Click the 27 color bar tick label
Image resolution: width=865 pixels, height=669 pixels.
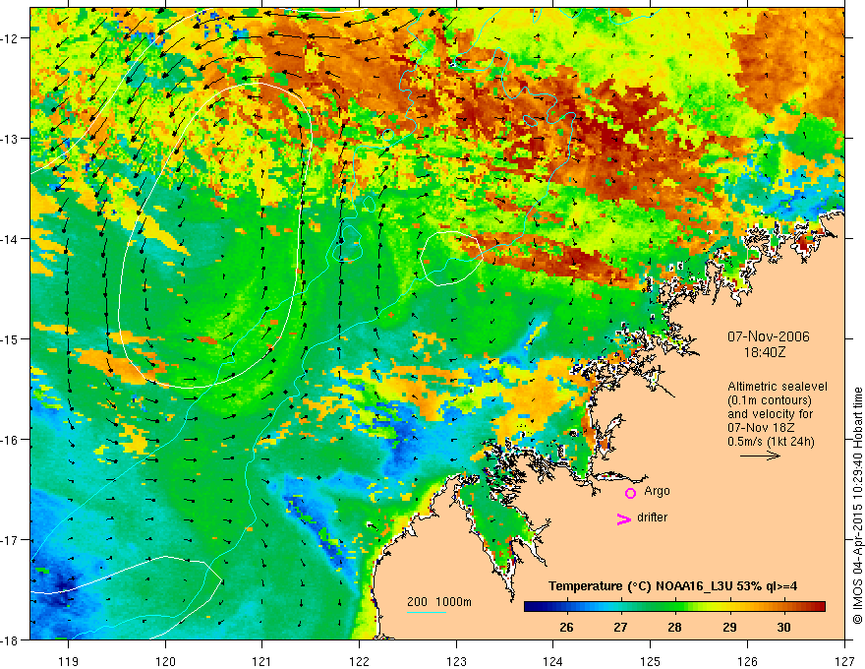point(620,628)
